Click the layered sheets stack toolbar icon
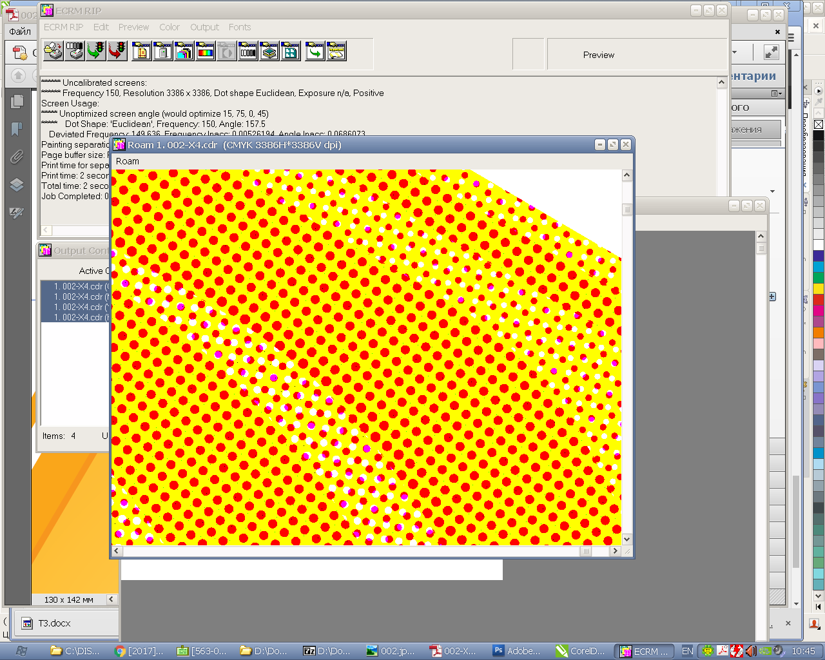Image resolution: width=825 pixels, height=660 pixels. (x=269, y=51)
